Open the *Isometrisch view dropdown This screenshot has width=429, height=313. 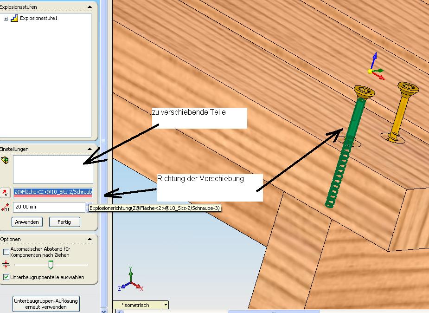point(166,305)
